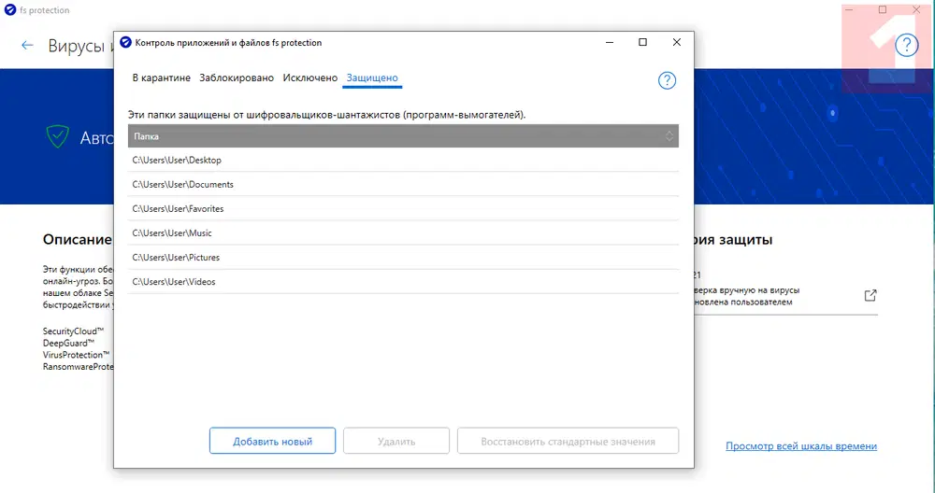935x493 pixels.
Task: Click fs protection logo in the dialog title bar
Action: coord(125,42)
